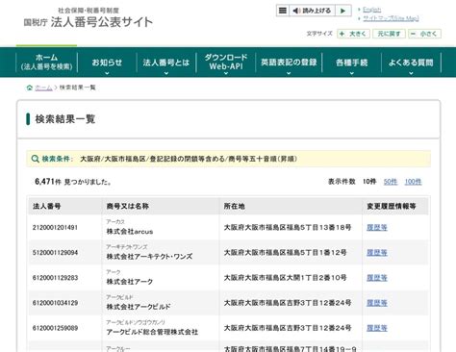Expand chevron under 英語表記の登録
This screenshot has width=456, height=352.
[289, 73]
